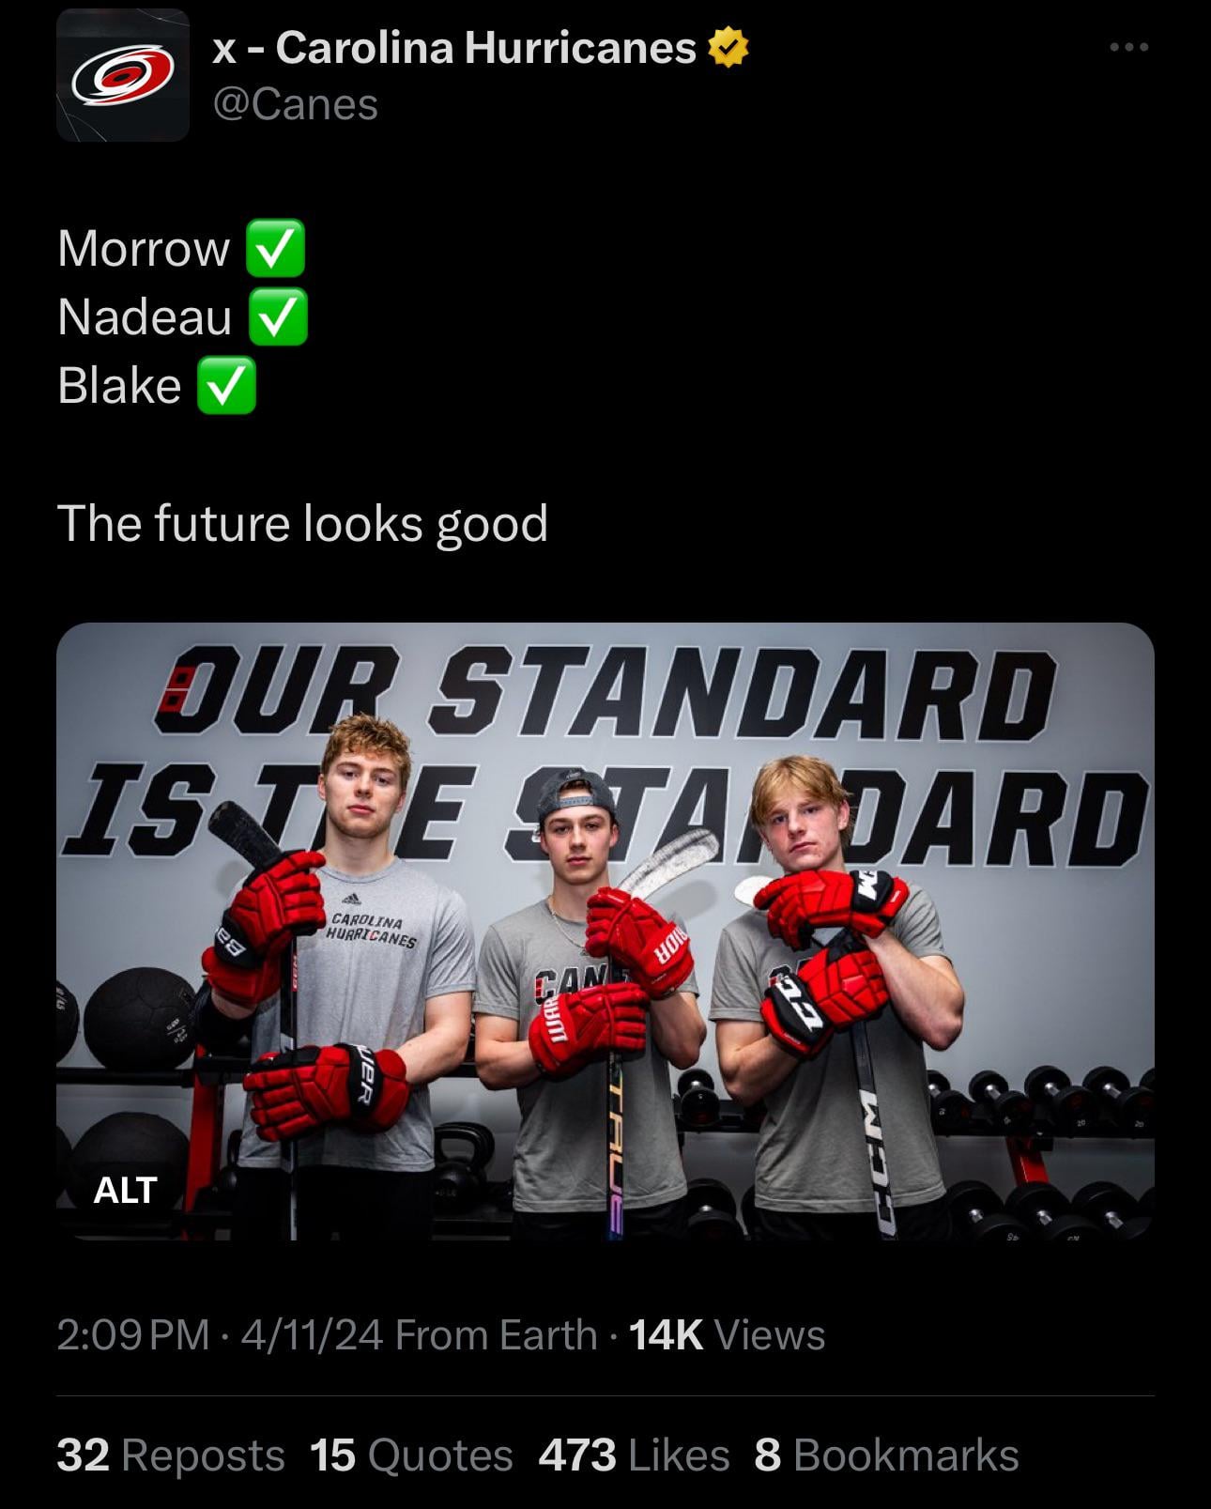Click the green check emoji beside Morrow
Screen dimensions: 1211x1509
coord(275,248)
